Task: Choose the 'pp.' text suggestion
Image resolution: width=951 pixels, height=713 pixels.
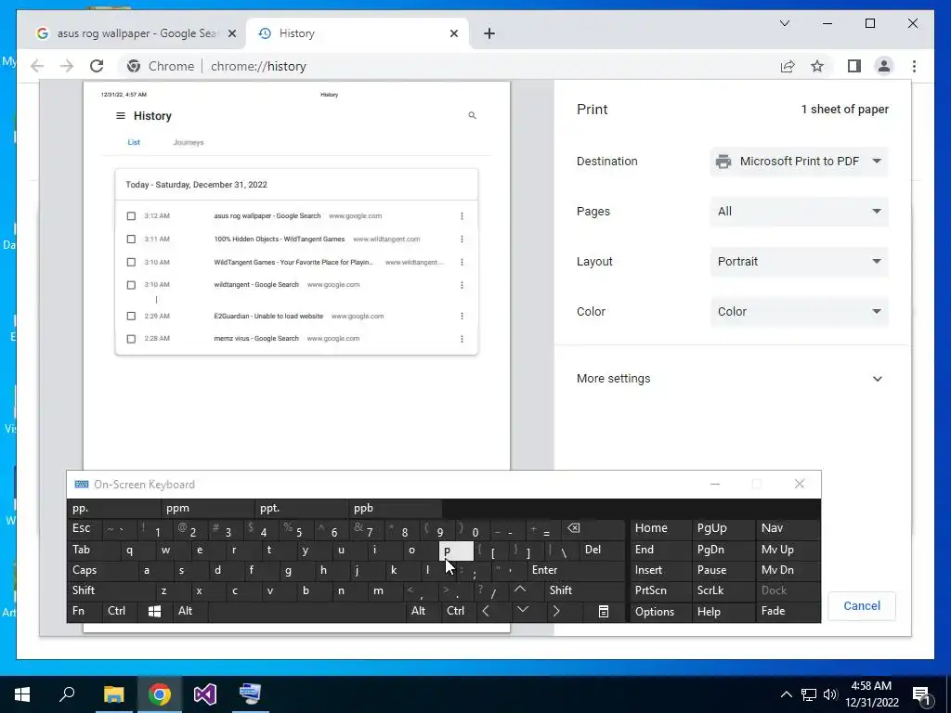Action: pyautogui.click(x=113, y=509)
